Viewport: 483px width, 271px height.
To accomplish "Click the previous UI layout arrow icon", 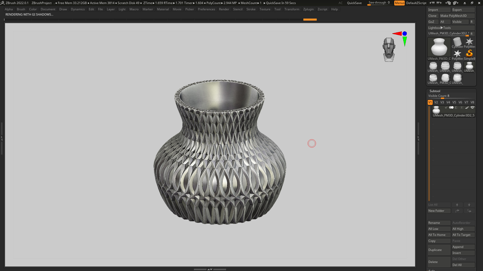I will pyautogui.click(x=448, y=3).
